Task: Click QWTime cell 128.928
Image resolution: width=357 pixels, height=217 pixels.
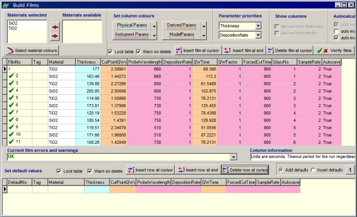Action: pos(205,120)
